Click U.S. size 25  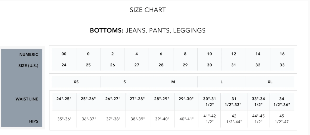(88, 65)
